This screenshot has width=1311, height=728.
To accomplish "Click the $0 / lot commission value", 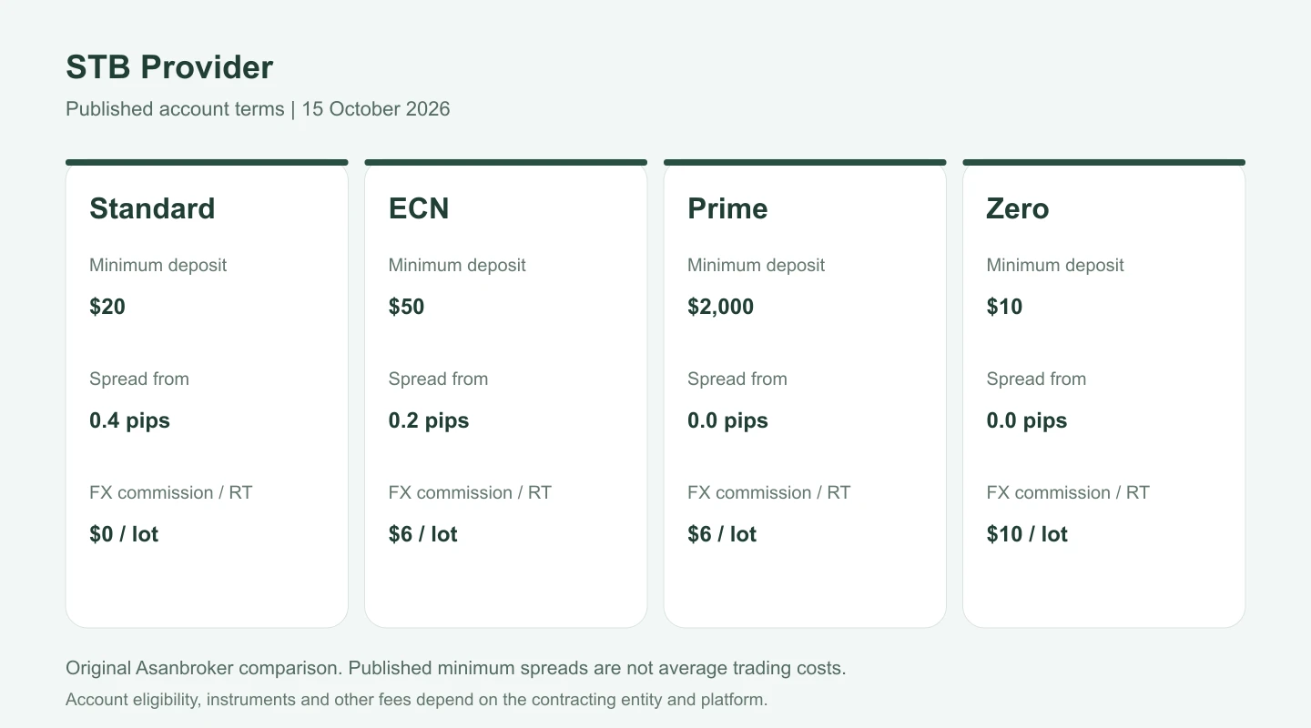I will pyautogui.click(x=124, y=534).
